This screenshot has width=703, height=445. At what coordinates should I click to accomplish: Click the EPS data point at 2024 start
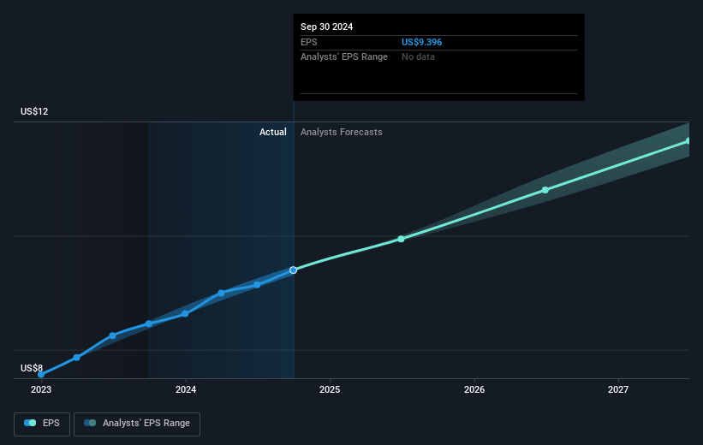tap(185, 314)
